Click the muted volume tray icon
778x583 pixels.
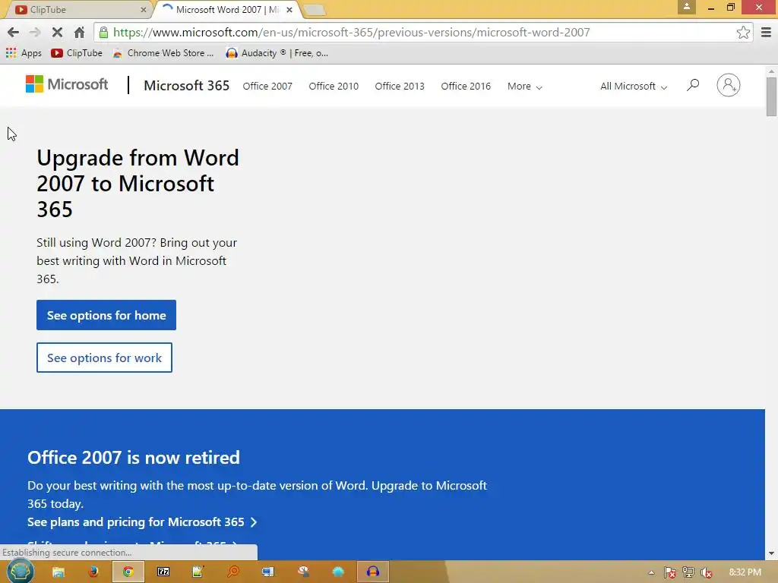click(707, 572)
